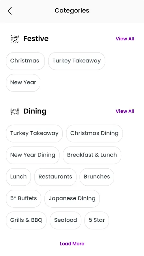Open View All for Dining categories
This screenshot has height=256, width=144.
point(125,111)
